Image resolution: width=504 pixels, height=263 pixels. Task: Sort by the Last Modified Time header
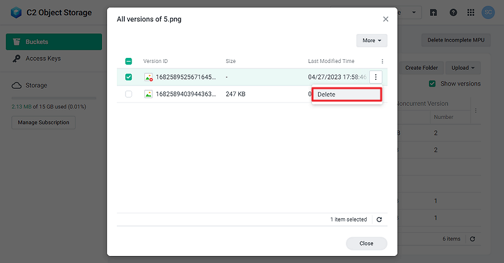point(331,61)
